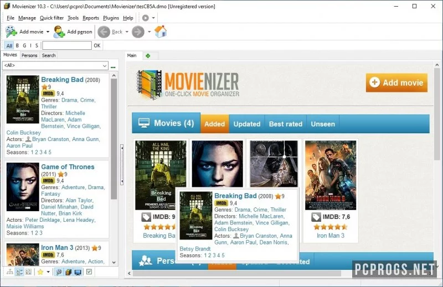This screenshot has height=287, width=443.
Task: Click the Add movie film reel icon in toolbar
Action: [11, 32]
